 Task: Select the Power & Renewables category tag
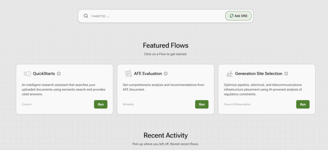click(x=237, y=104)
